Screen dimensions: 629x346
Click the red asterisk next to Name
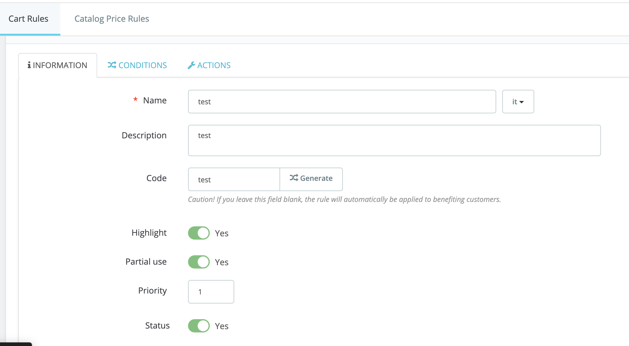click(x=136, y=99)
